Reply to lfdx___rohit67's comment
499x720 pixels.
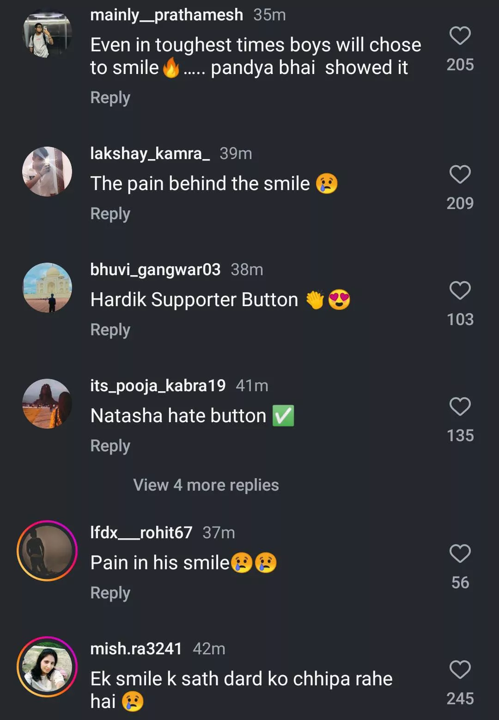(x=110, y=593)
